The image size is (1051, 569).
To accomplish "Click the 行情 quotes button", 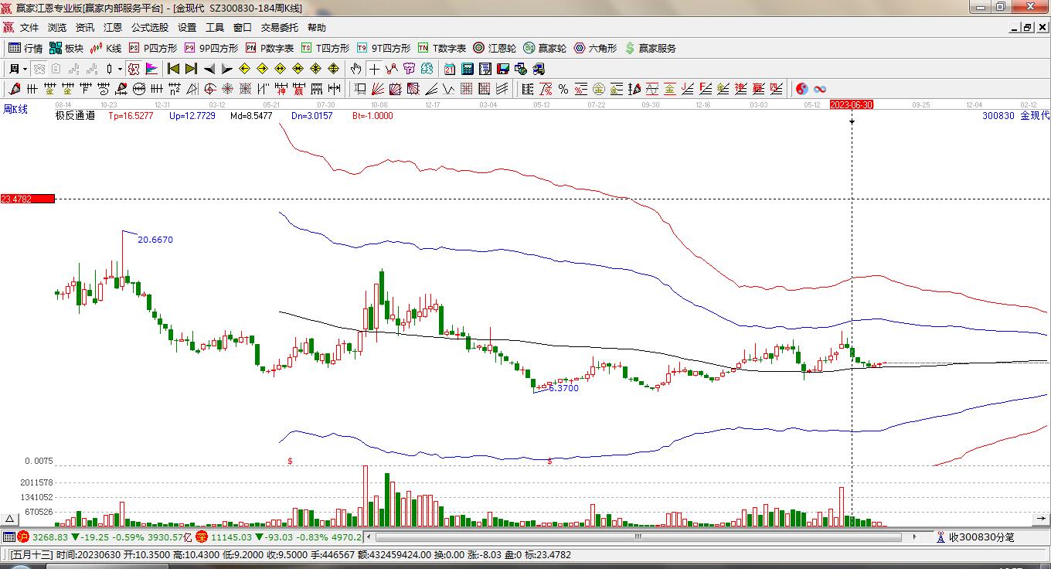I will click(x=26, y=48).
